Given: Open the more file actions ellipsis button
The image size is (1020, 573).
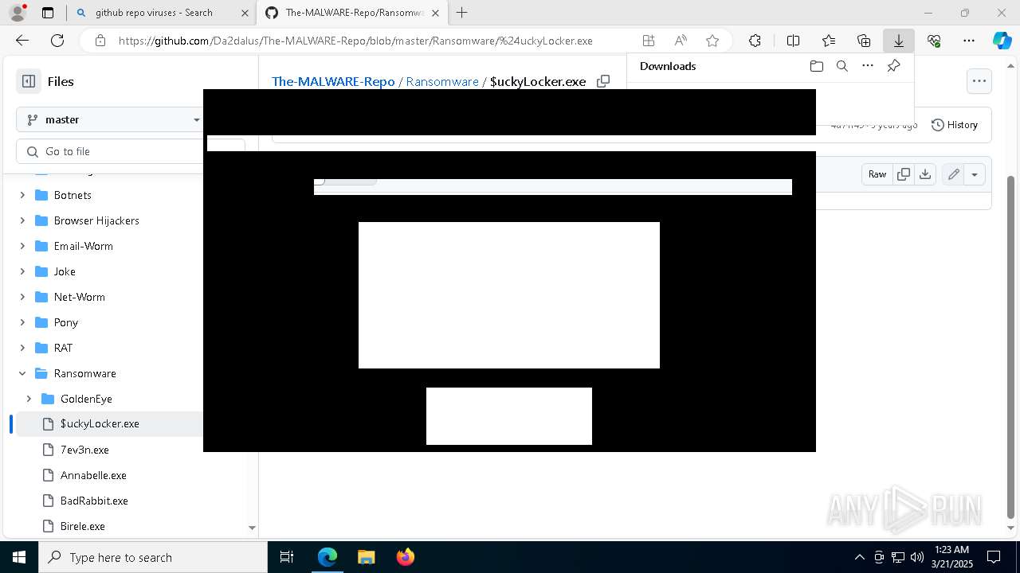Looking at the screenshot, I should point(979,80).
